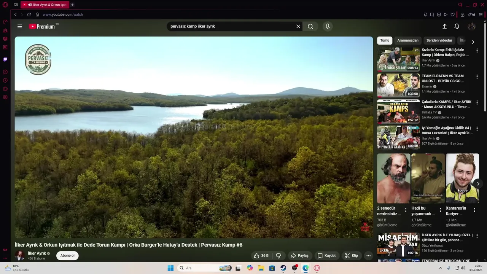Open options for İyi Yemeğin Ayağına video

[x=477, y=129]
